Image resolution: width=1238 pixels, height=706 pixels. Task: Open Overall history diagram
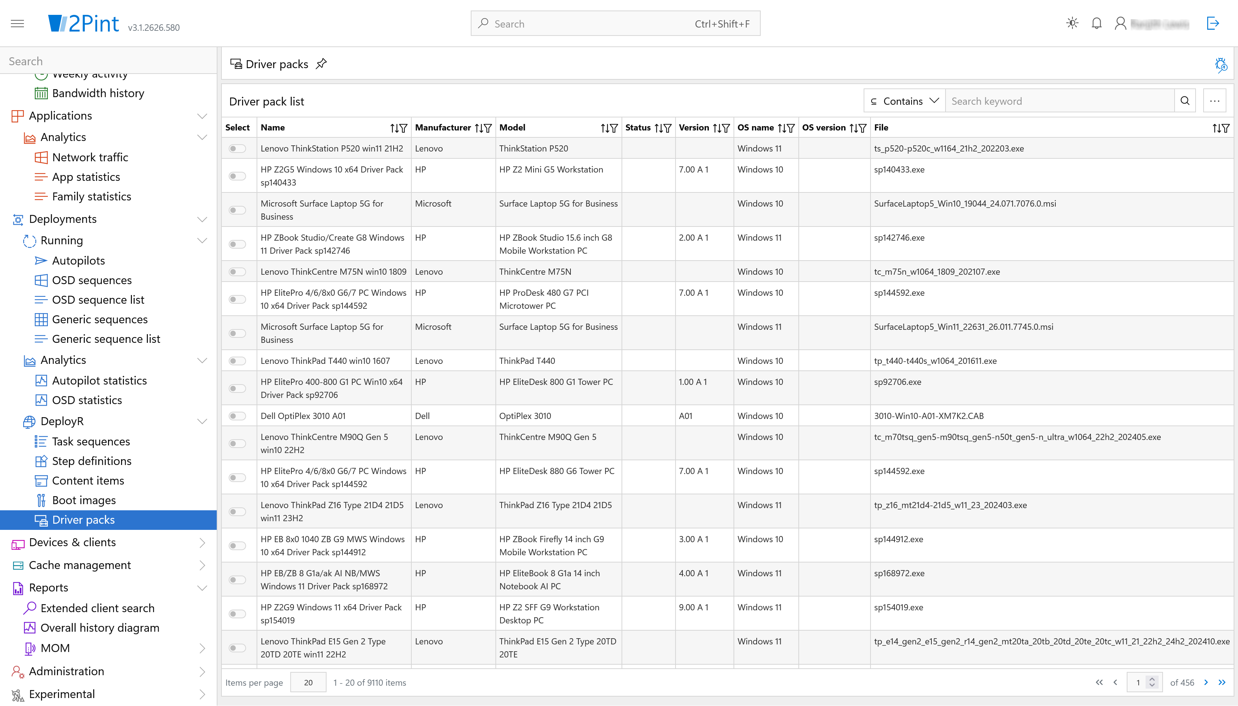tap(100, 627)
